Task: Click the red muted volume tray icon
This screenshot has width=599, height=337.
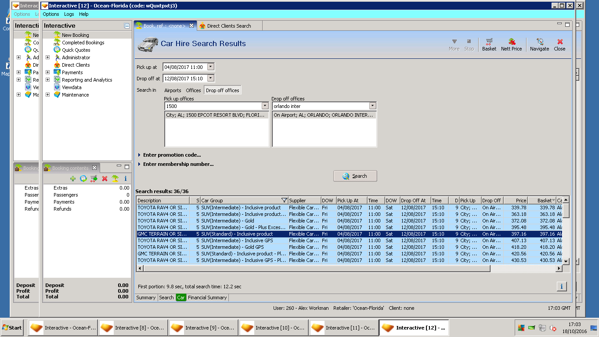Action: pyautogui.click(x=552, y=328)
